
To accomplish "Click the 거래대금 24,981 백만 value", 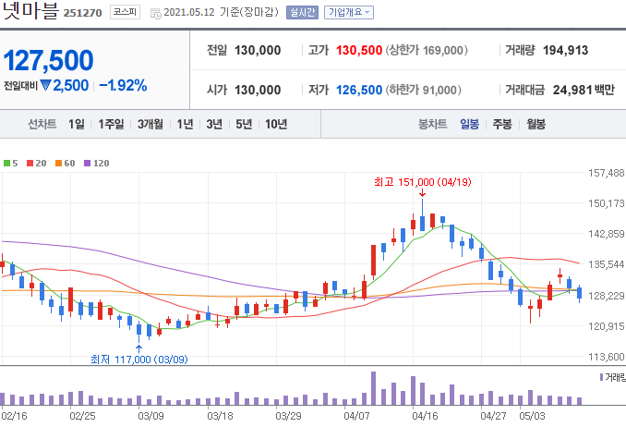I will (x=584, y=90).
